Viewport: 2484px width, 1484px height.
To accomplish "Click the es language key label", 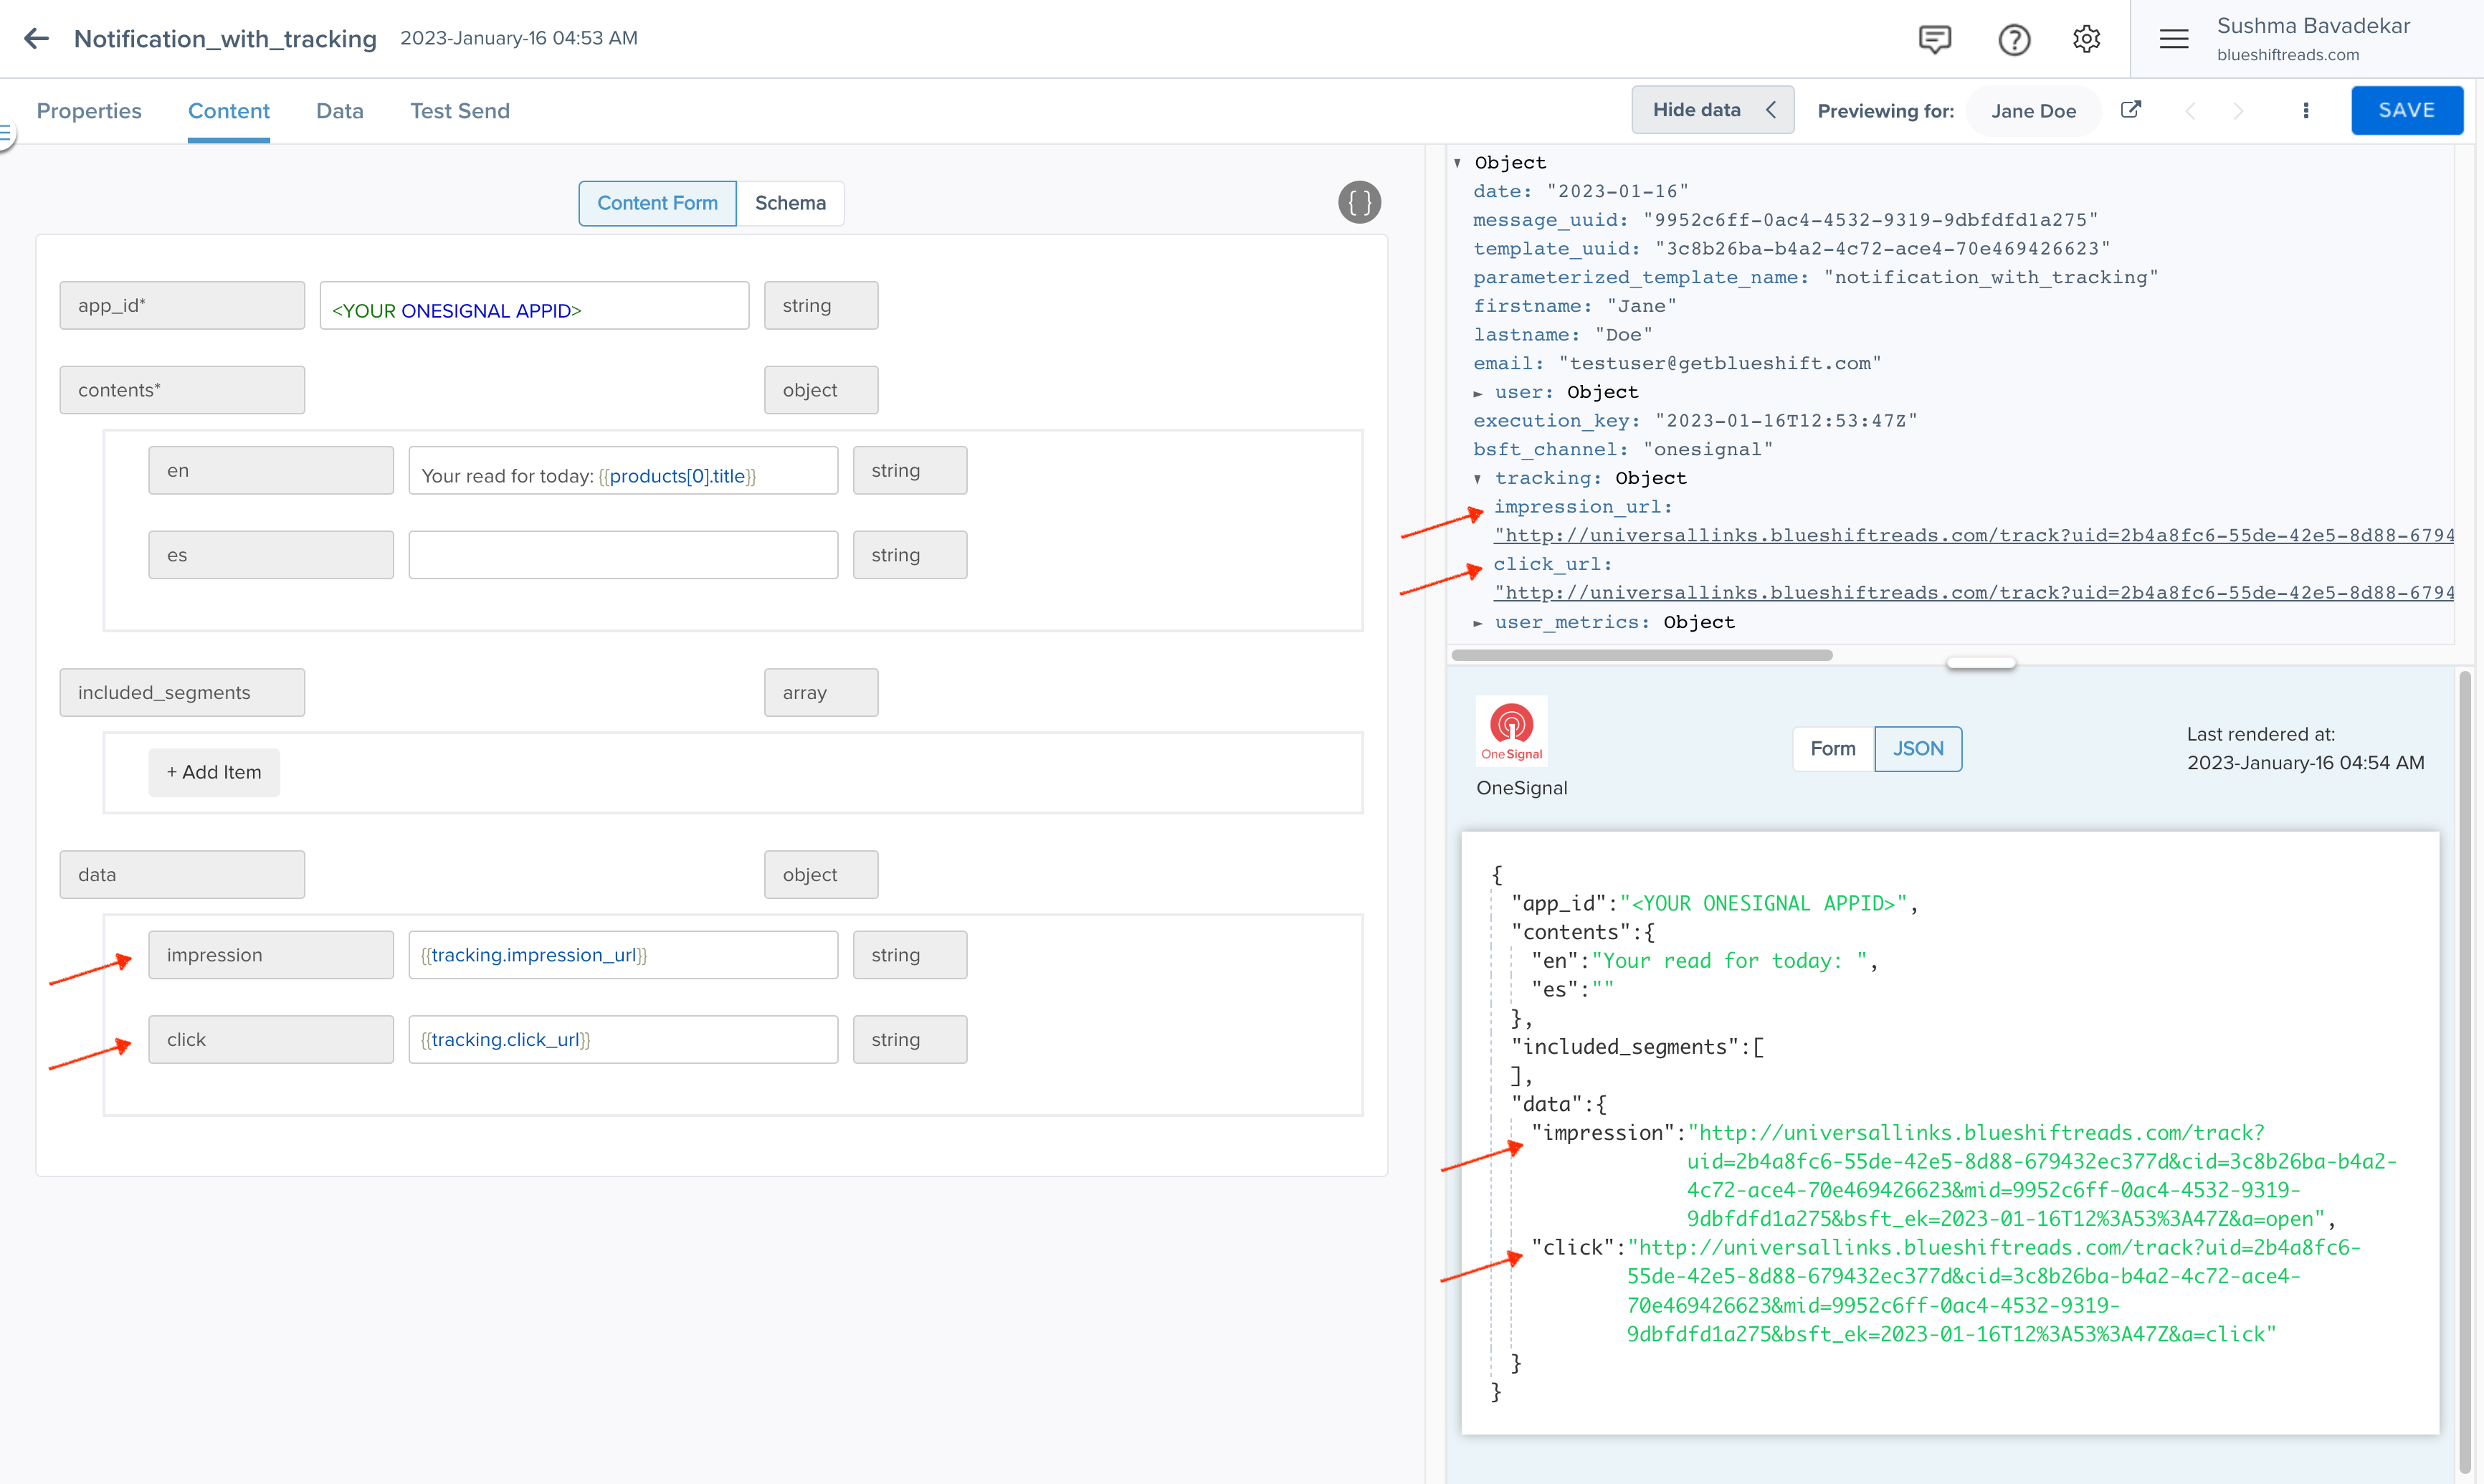I will pyautogui.click(x=271, y=555).
